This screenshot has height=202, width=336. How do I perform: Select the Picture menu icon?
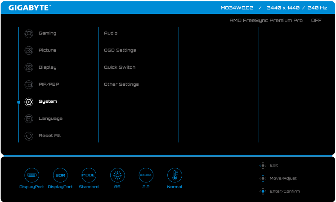[x=29, y=50]
